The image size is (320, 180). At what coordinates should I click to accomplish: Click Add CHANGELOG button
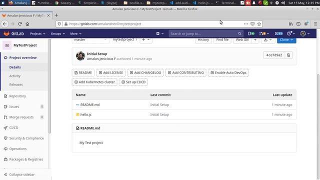[x=145, y=73]
